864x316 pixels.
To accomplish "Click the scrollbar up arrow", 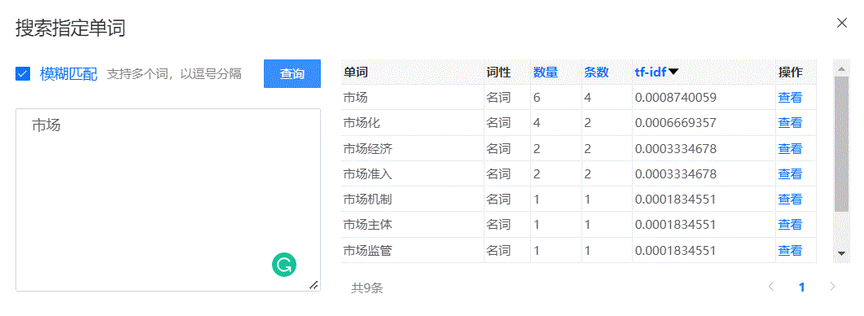I will coord(841,69).
